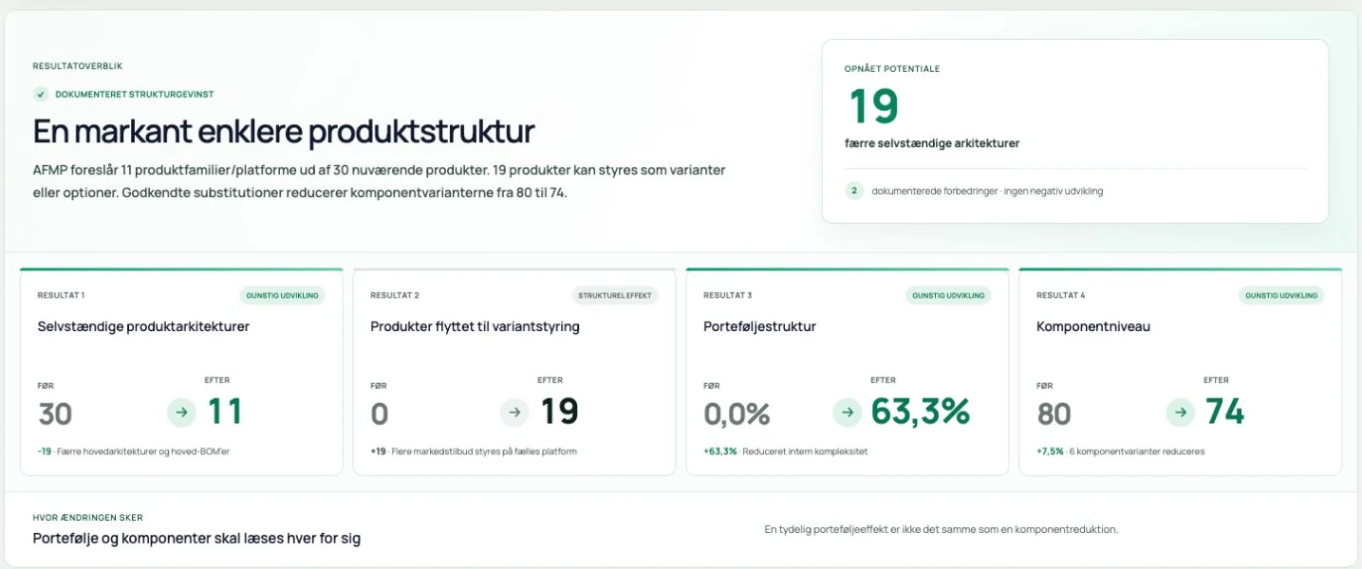This screenshot has height=569, width=1362.
Task: Click "Portefølje og komponenter skal læses hver for sig"
Action: (196, 539)
